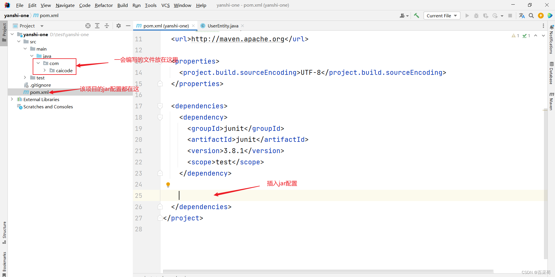Click the warnings indicator in editor corner

click(x=515, y=36)
